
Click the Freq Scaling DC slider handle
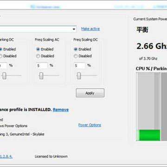pyautogui.click(x=79, y=76)
